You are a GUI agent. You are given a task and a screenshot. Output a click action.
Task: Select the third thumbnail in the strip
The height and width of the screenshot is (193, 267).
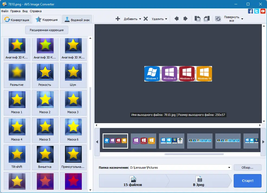(x=172, y=141)
